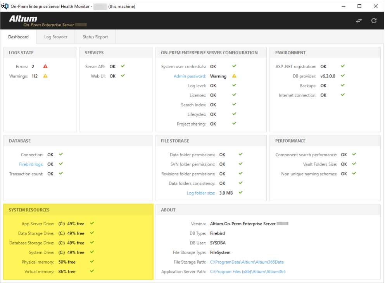Click the DB User value SYSDBA

218,243
